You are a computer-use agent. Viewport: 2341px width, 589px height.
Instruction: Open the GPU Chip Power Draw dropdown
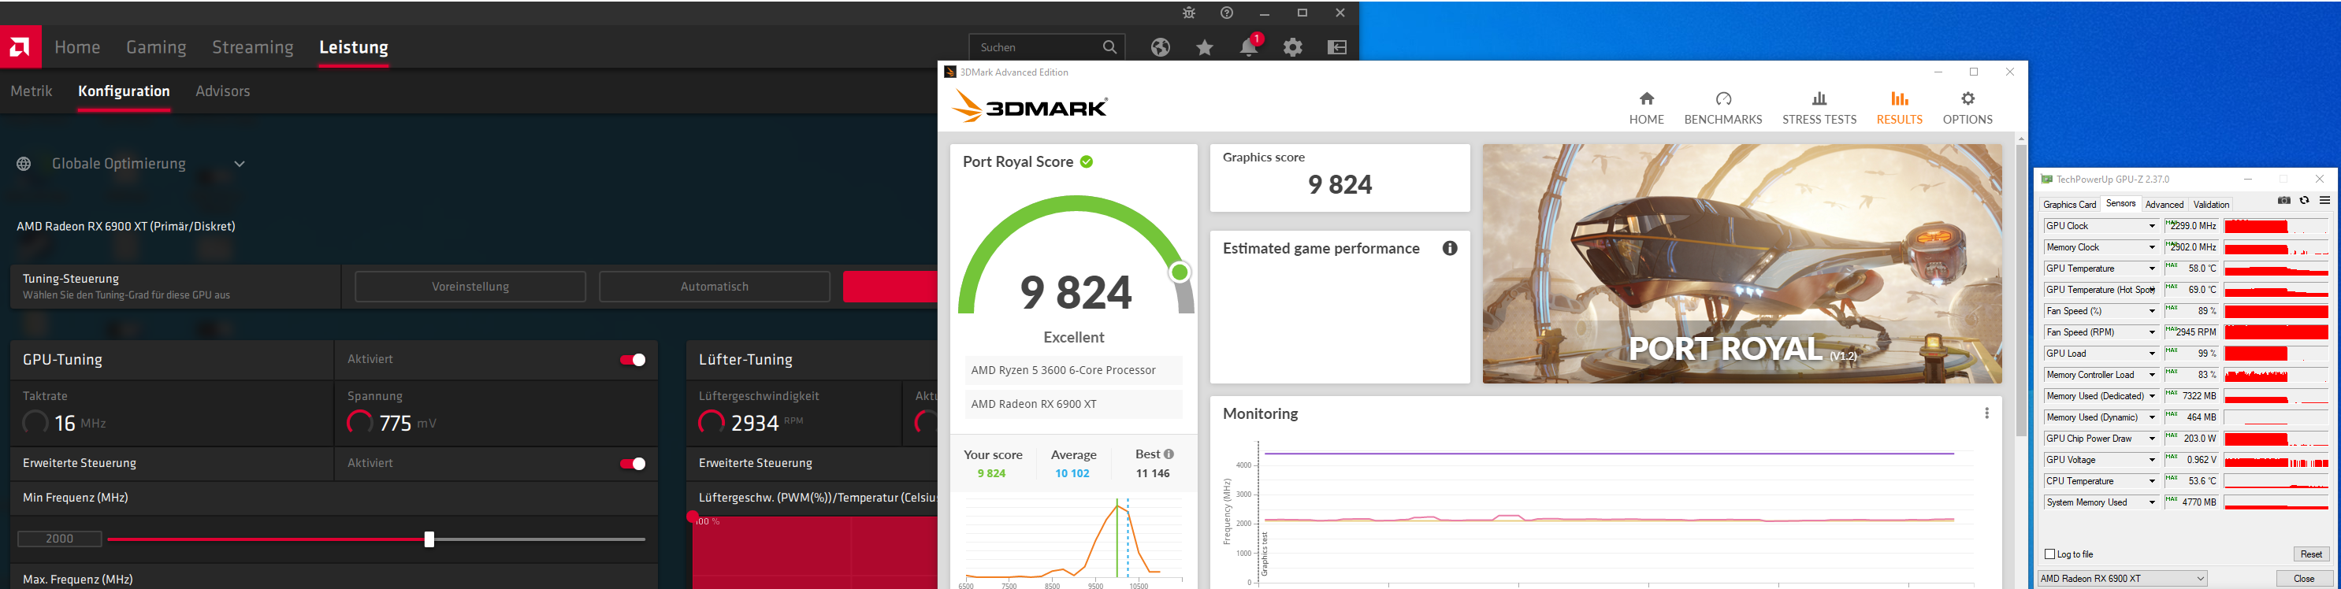pyautogui.click(x=2152, y=439)
